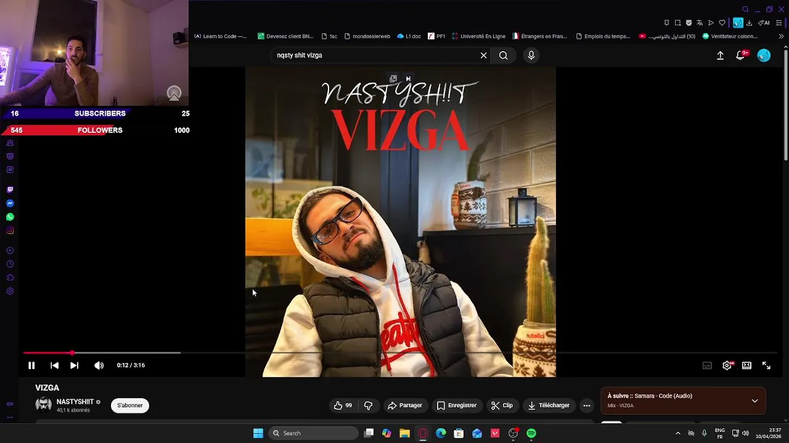Open Spotify from the taskbar
The width and height of the screenshot is (789, 443).
[531, 433]
